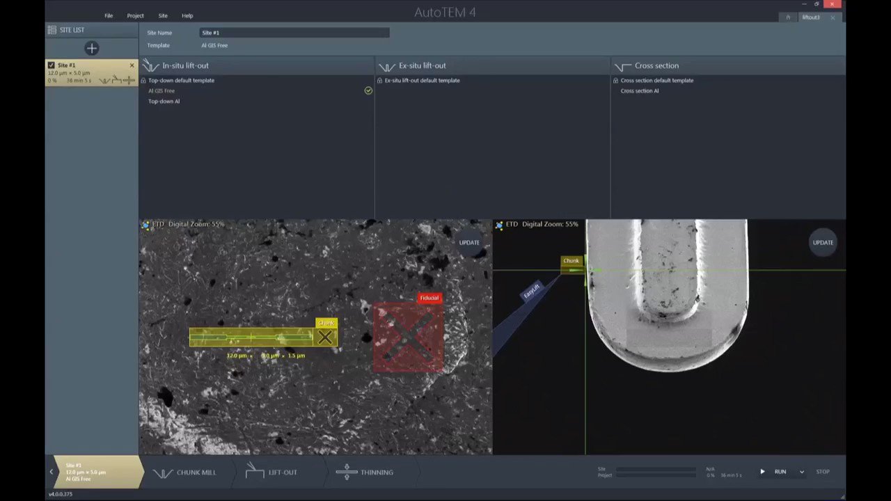Click the Site progress bar
The width and height of the screenshot is (891, 501).
[x=656, y=469]
